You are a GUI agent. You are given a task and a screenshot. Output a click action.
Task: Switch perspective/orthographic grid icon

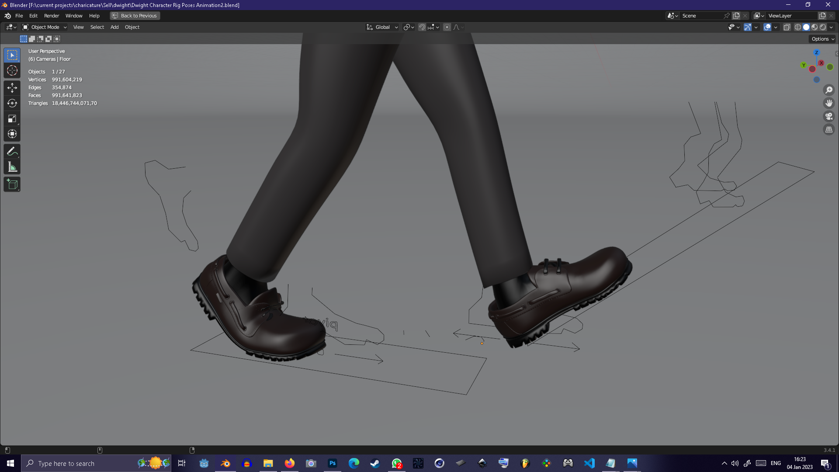829,130
